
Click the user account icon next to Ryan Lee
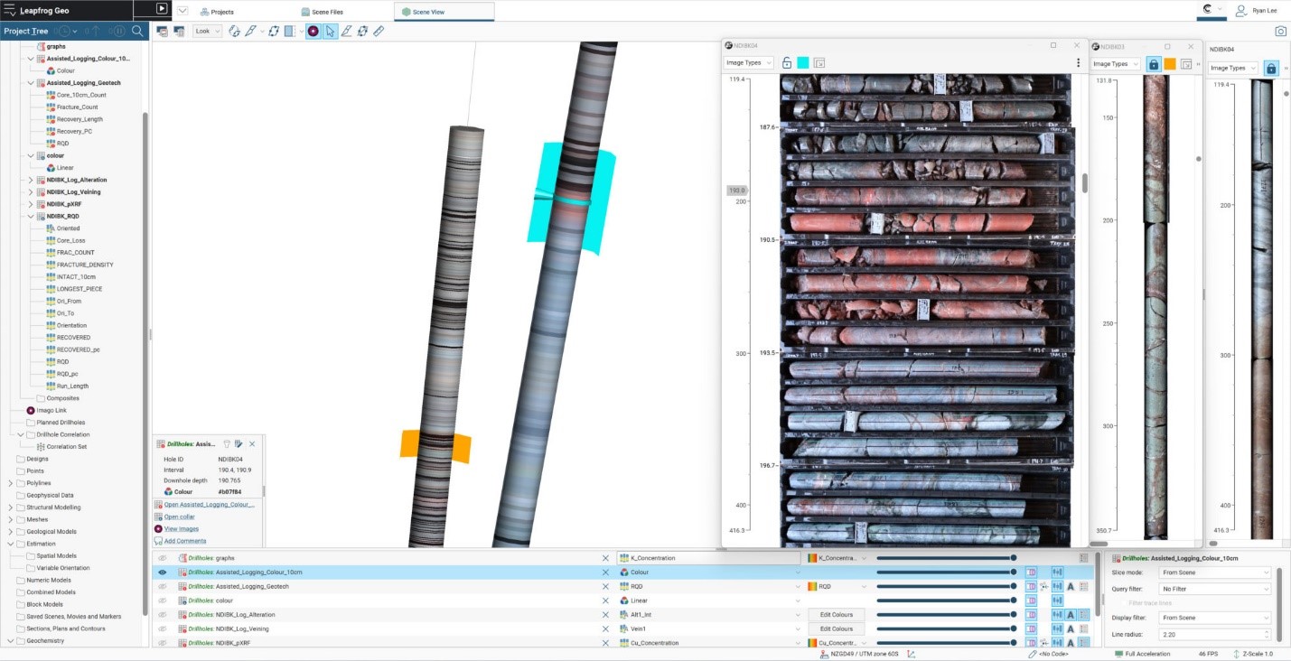(x=1241, y=10)
